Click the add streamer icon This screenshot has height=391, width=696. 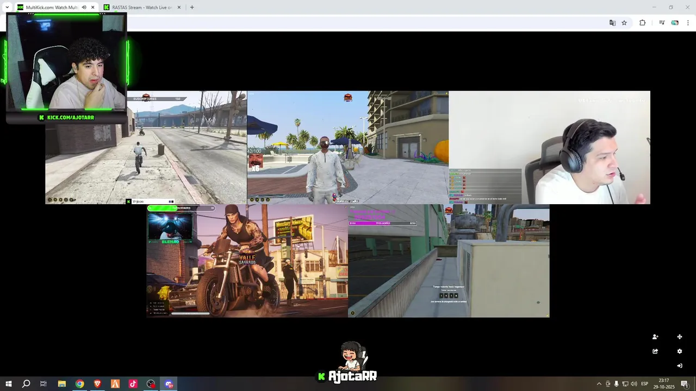[655, 337]
